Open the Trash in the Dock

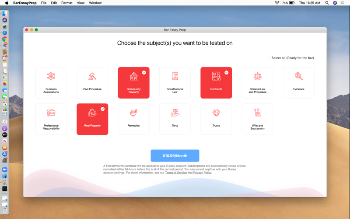pos(5,210)
